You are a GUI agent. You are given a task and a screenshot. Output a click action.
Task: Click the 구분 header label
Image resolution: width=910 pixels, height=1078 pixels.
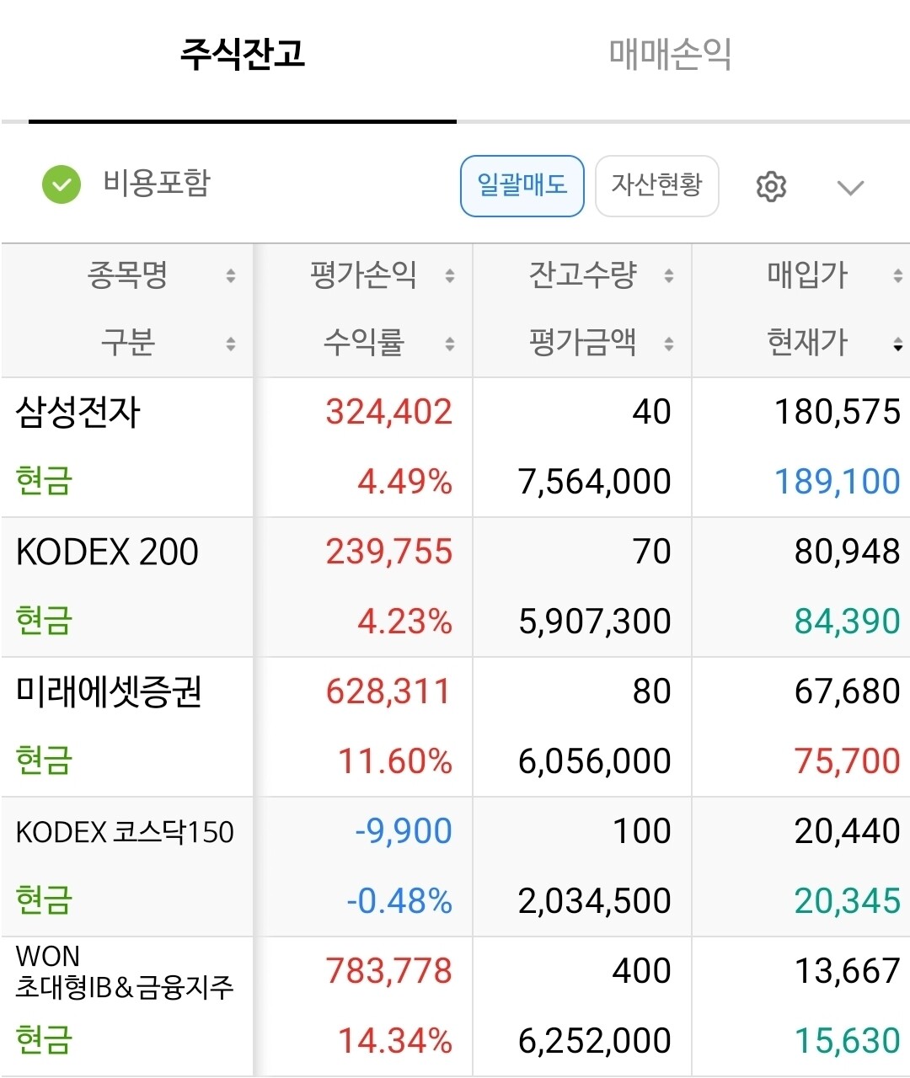pyautogui.click(x=128, y=343)
